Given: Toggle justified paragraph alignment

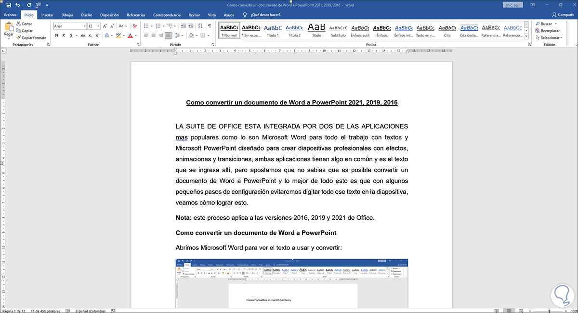Looking at the screenshot, I should (168, 35).
